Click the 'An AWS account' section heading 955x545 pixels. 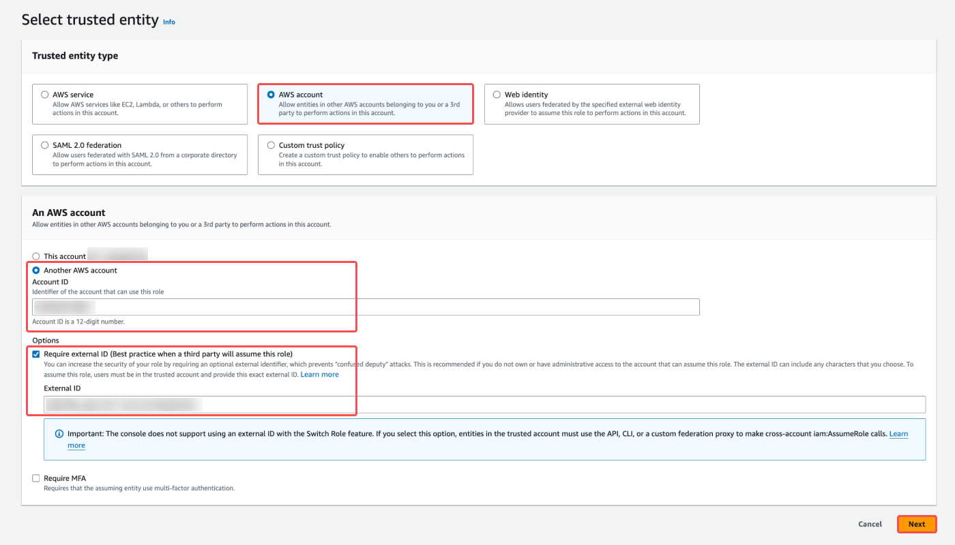pyautogui.click(x=69, y=213)
